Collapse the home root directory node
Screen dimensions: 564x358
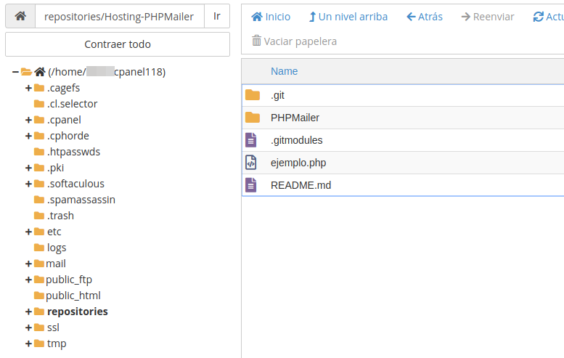pyautogui.click(x=15, y=72)
